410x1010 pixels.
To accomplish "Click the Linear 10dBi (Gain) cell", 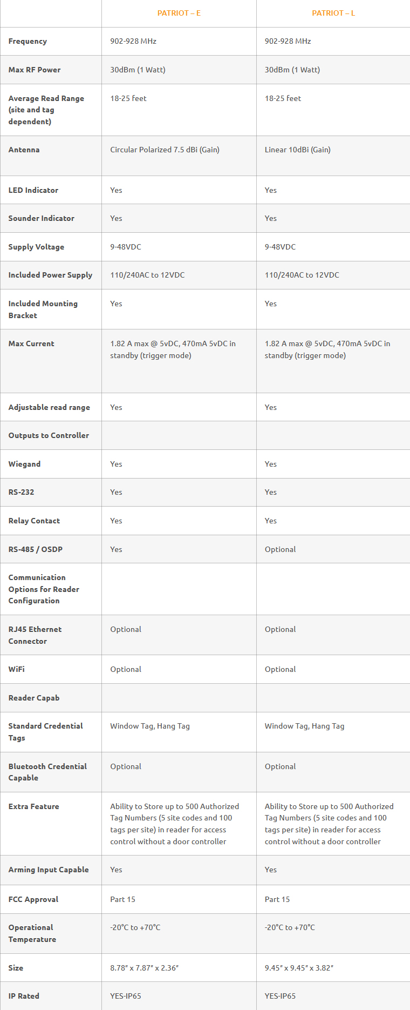I will coord(297,150).
